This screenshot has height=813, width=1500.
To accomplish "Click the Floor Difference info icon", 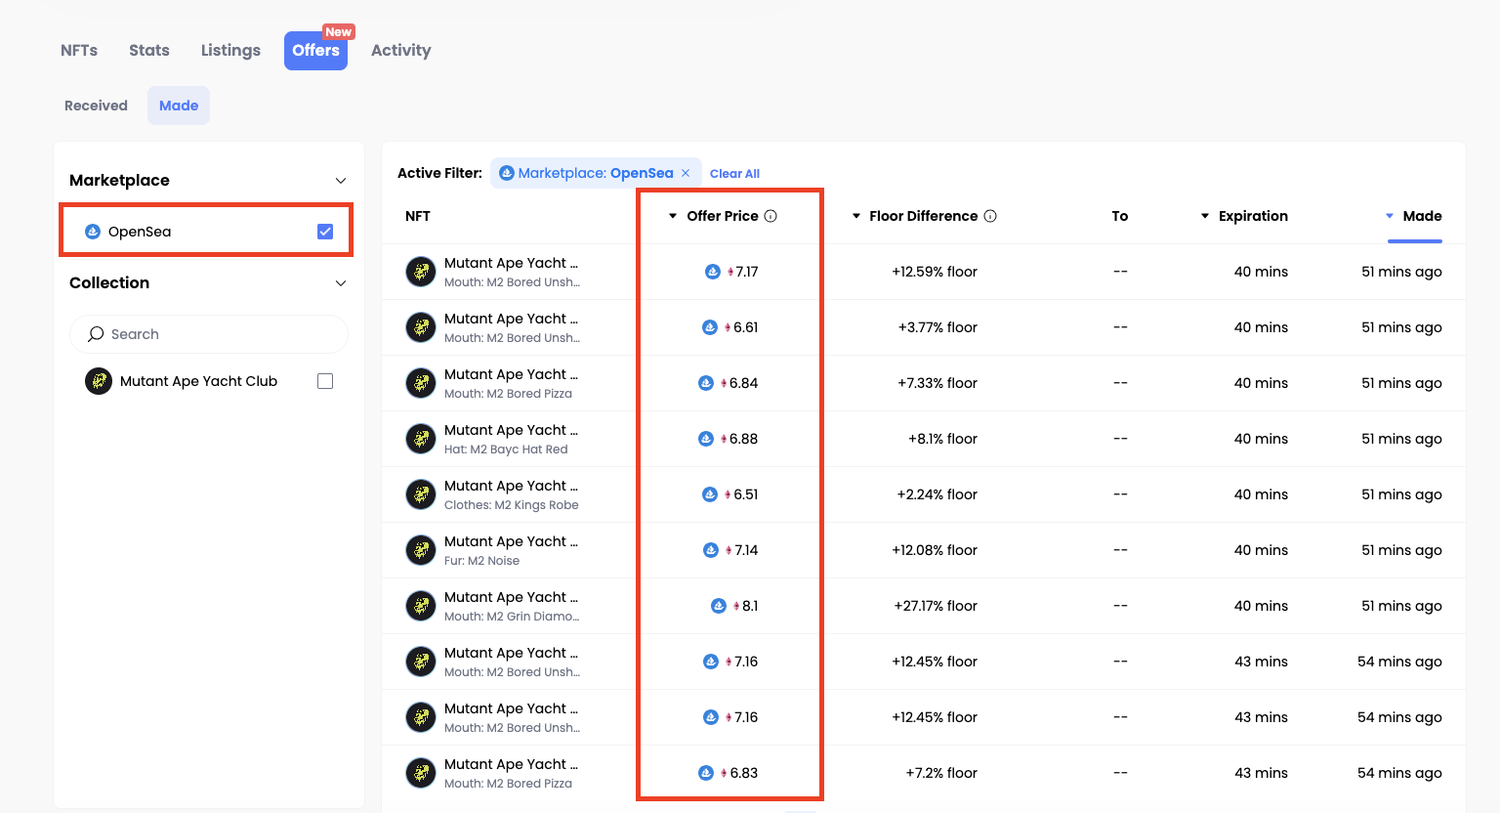I will 990,216.
